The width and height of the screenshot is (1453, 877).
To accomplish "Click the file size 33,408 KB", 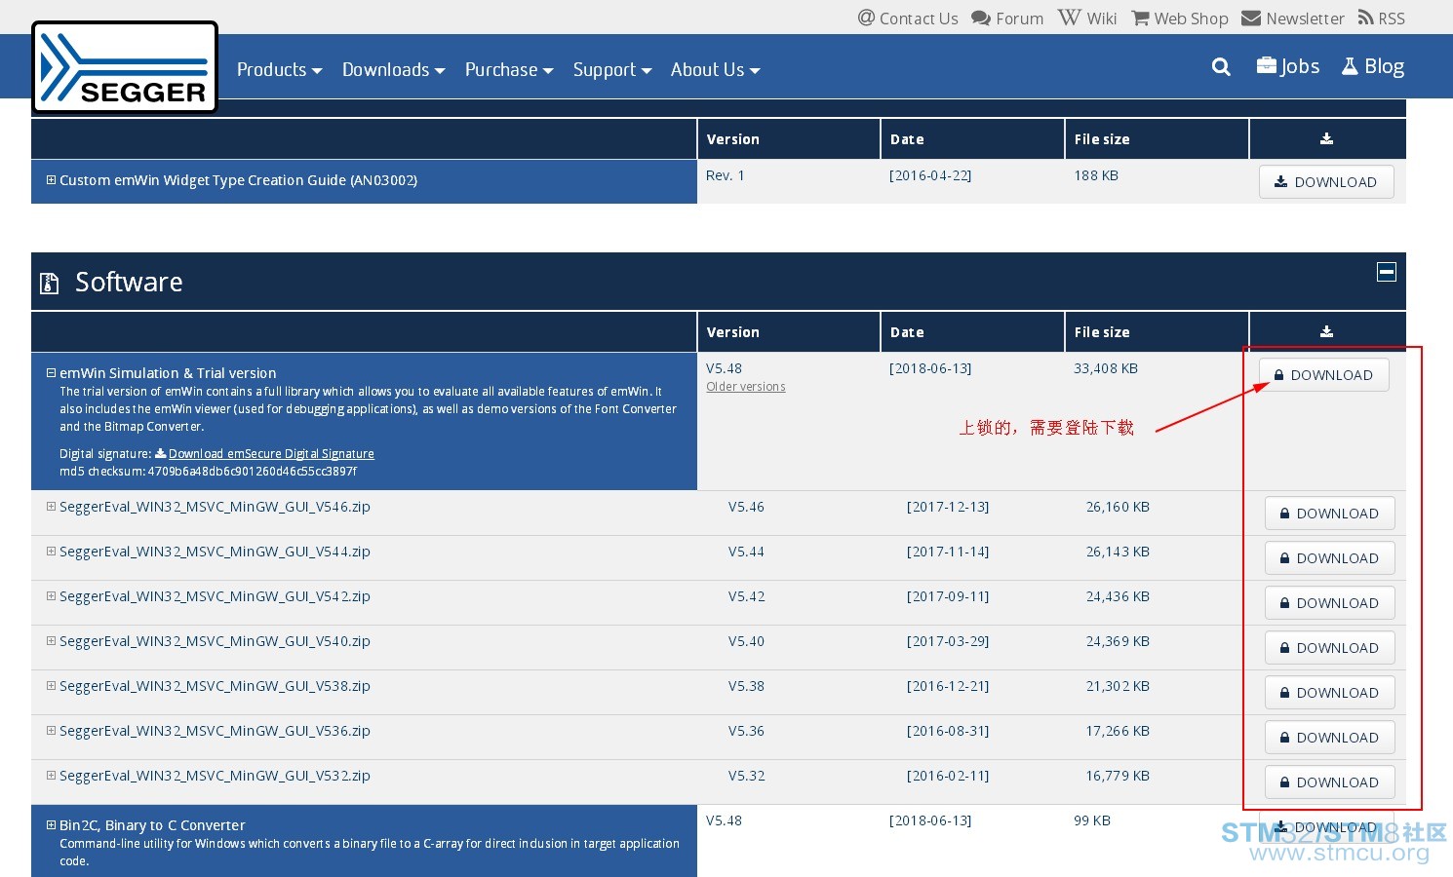I will [x=1106, y=368].
